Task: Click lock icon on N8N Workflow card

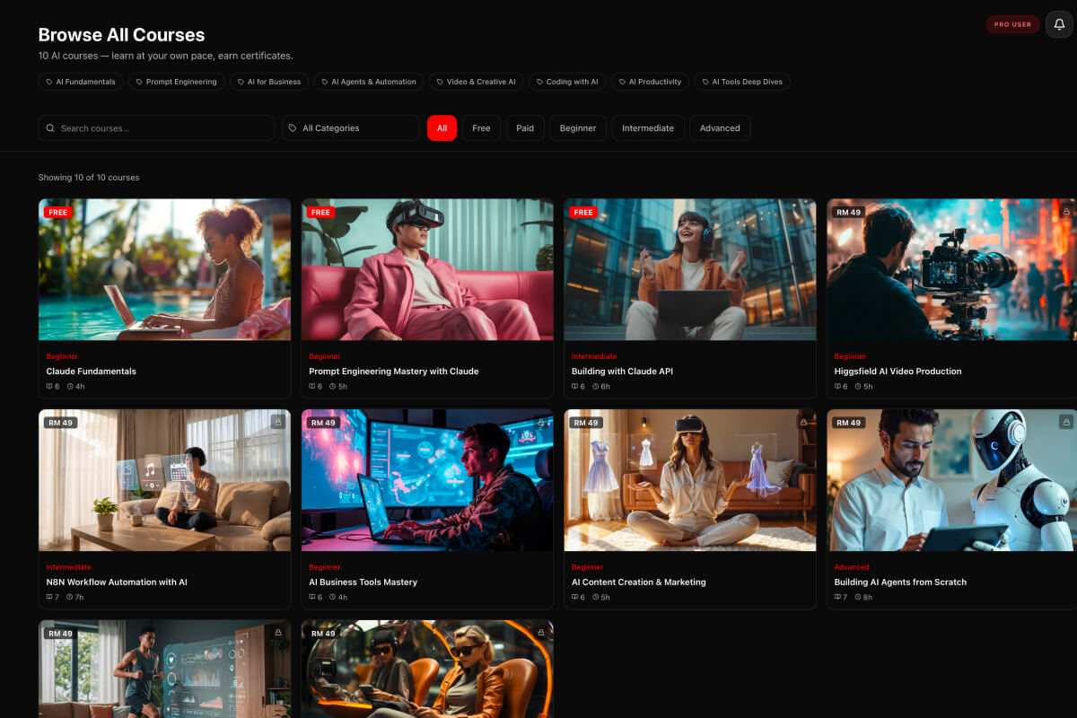Action: pos(278,422)
